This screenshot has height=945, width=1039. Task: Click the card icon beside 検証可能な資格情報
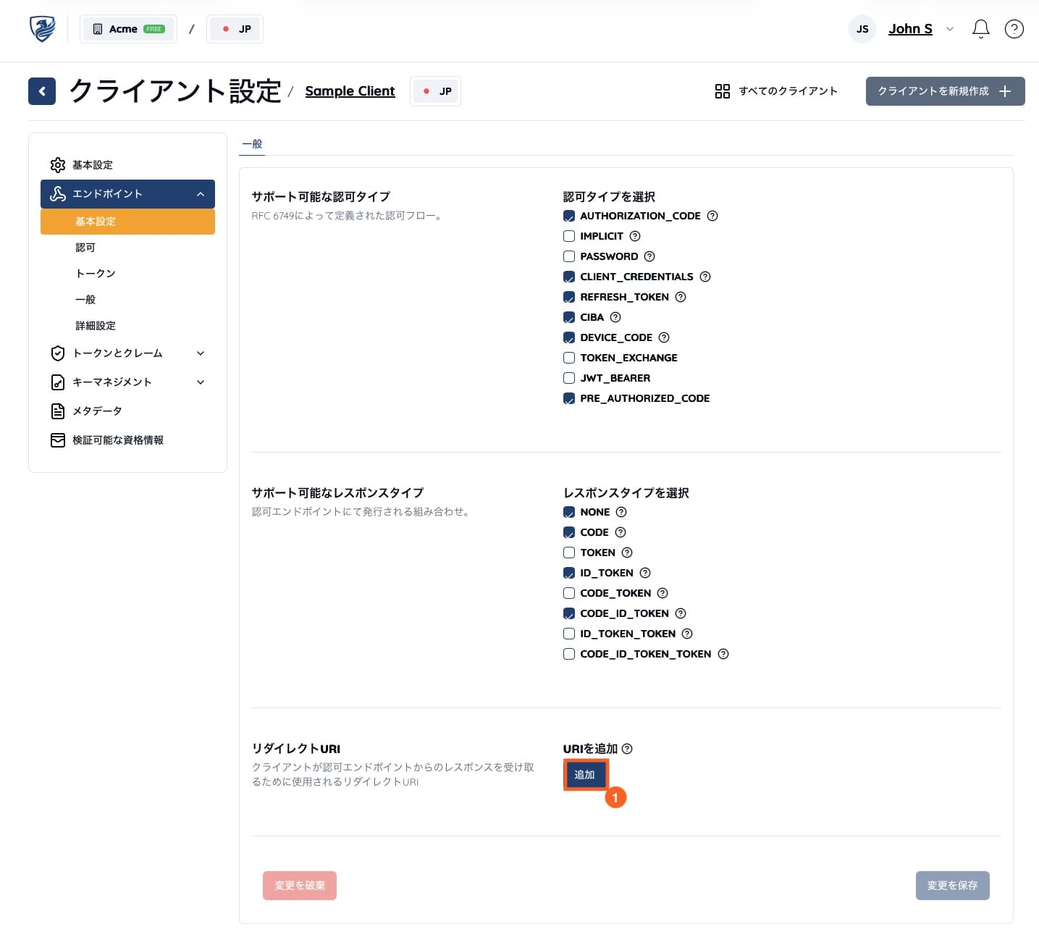tap(58, 440)
